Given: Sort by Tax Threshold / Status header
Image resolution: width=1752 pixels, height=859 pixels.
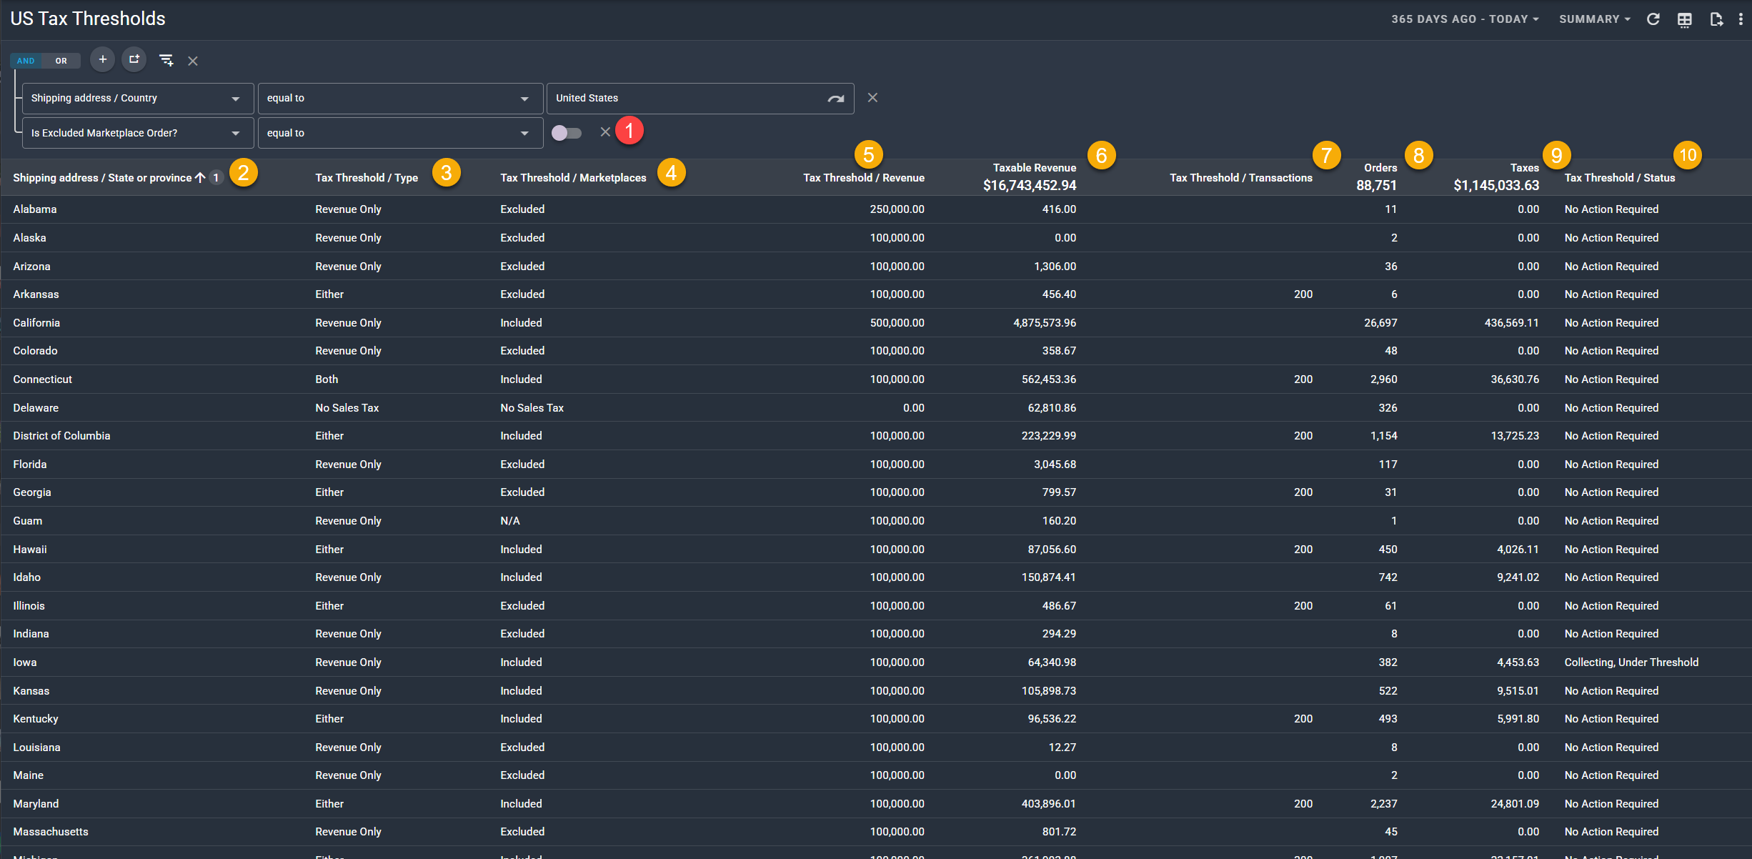Looking at the screenshot, I should [x=1619, y=178].
